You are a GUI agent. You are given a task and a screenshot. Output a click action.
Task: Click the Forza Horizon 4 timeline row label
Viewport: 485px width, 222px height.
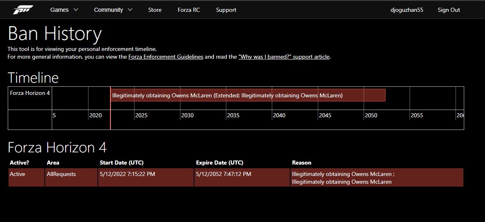point(30,93)
